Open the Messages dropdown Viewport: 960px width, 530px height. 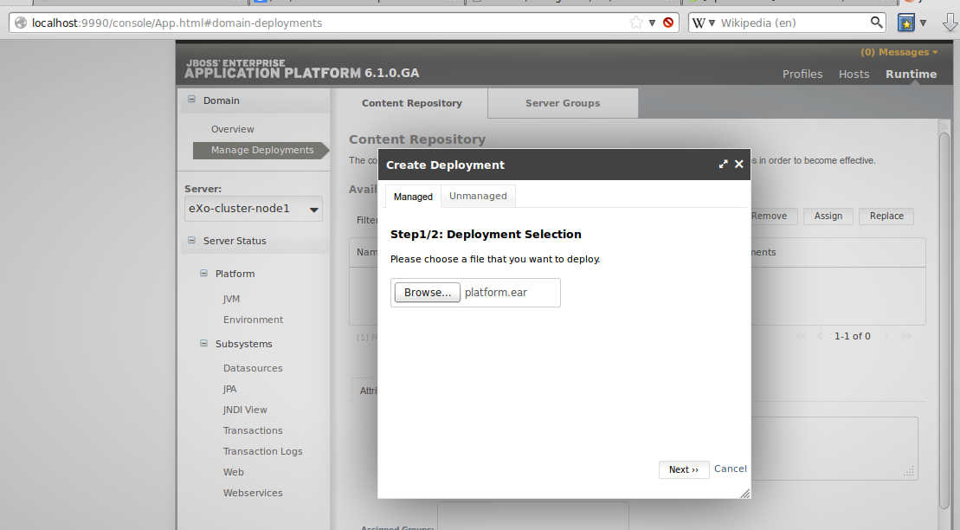coord(899,52)
